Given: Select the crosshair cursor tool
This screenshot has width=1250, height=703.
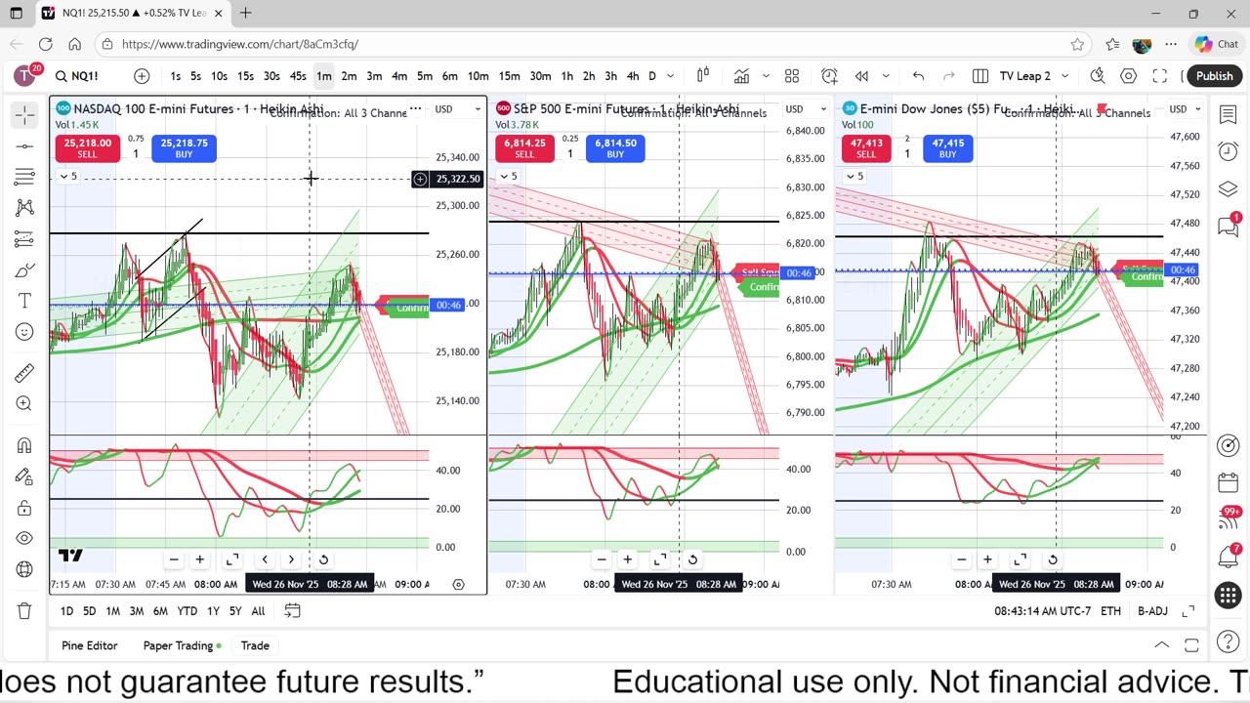Looking at the screenshot, I should (24, 115).
